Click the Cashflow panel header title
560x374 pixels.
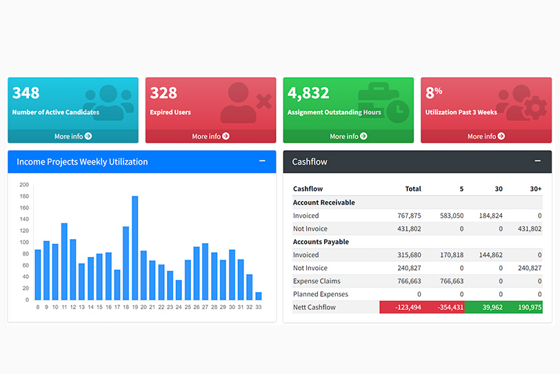pyautogui.click(x=310, y=162)
